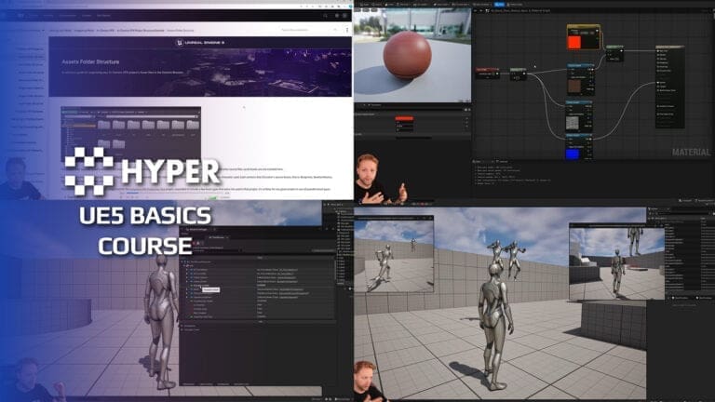Click red color bar in material details panel
This screenshot has height=402, width=715.
[404, 118]
